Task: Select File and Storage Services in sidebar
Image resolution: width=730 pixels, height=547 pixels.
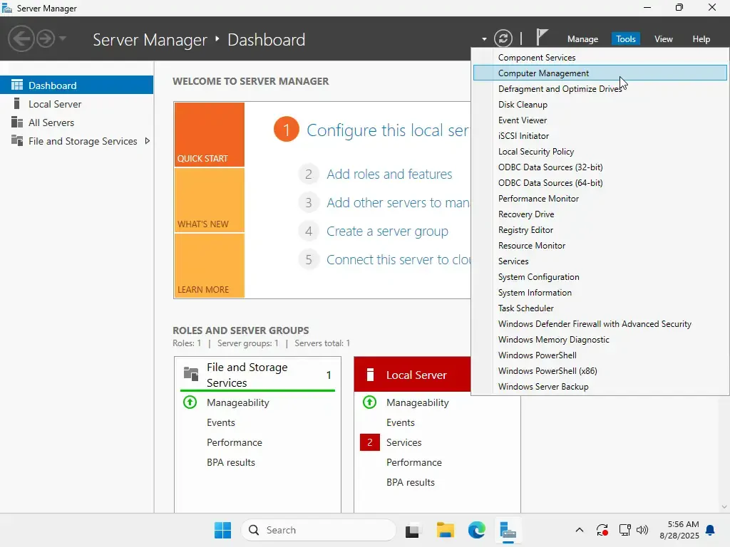Action: click(x=76, y=141)
